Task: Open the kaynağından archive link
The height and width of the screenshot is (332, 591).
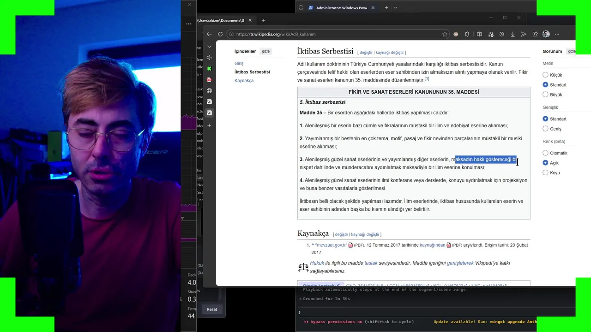Action: click(433, 245)
